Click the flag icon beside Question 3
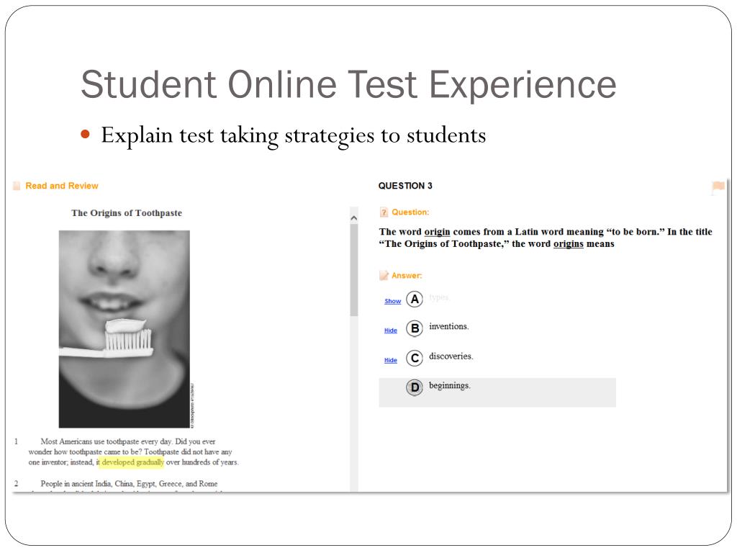737x553 pixels. 718,187
